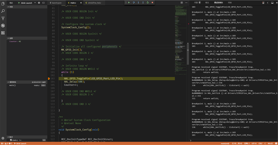This screenshot has width=278, height=145.
Task: Grab the debug toolbar drag handle
Action: tap(126, 3)
